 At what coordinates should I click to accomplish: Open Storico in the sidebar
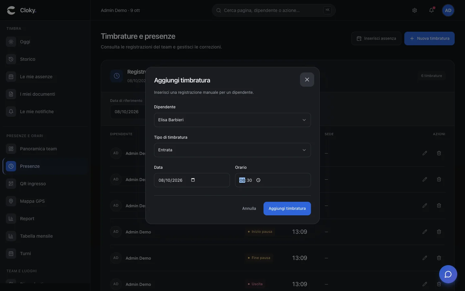(x=45, y=59)
